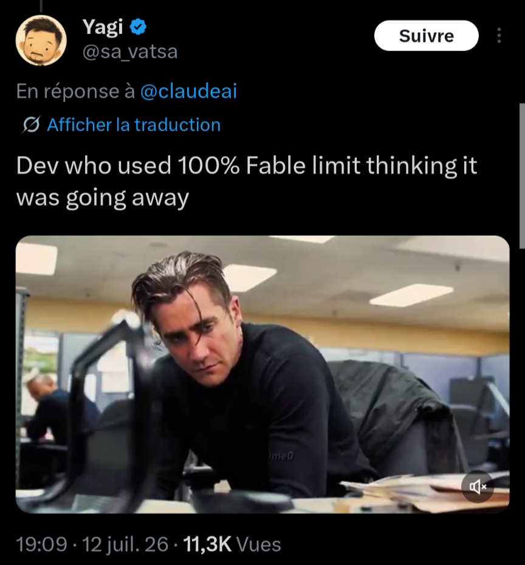Click Afficher la traduction link
525x565 pixels.
(x=134, y=125)
